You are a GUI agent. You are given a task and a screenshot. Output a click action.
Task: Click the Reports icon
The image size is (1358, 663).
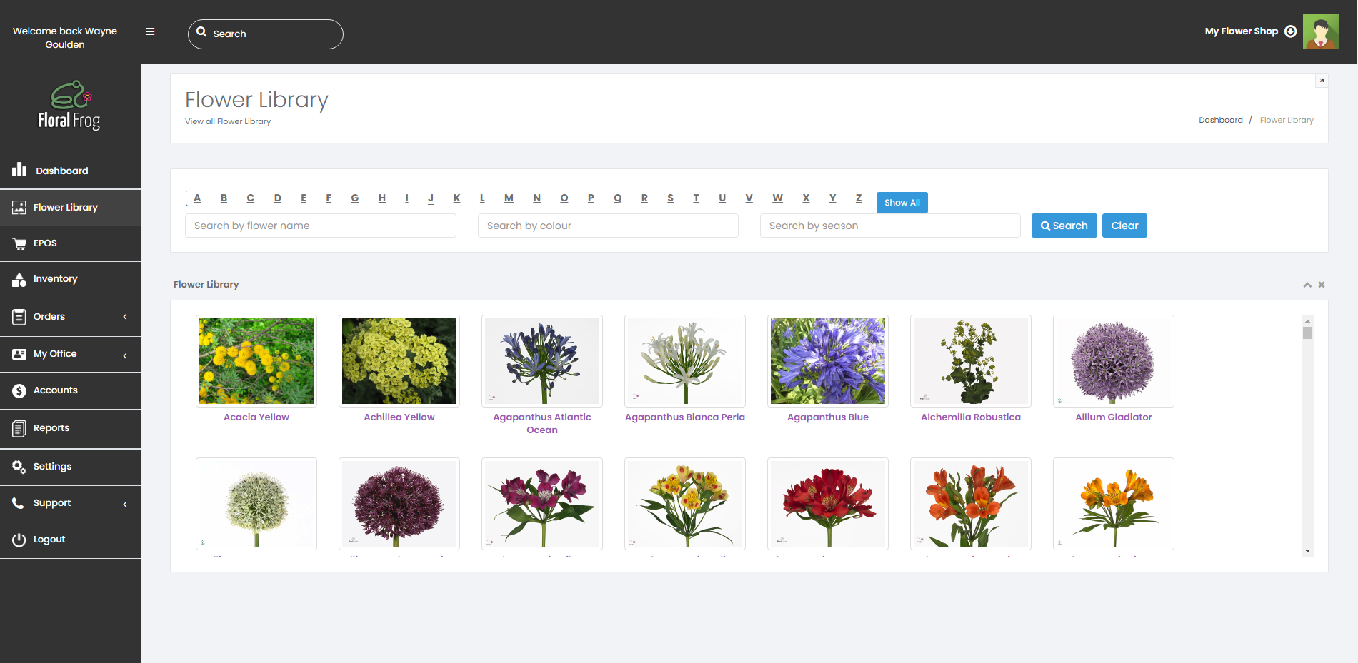(18, 427)
